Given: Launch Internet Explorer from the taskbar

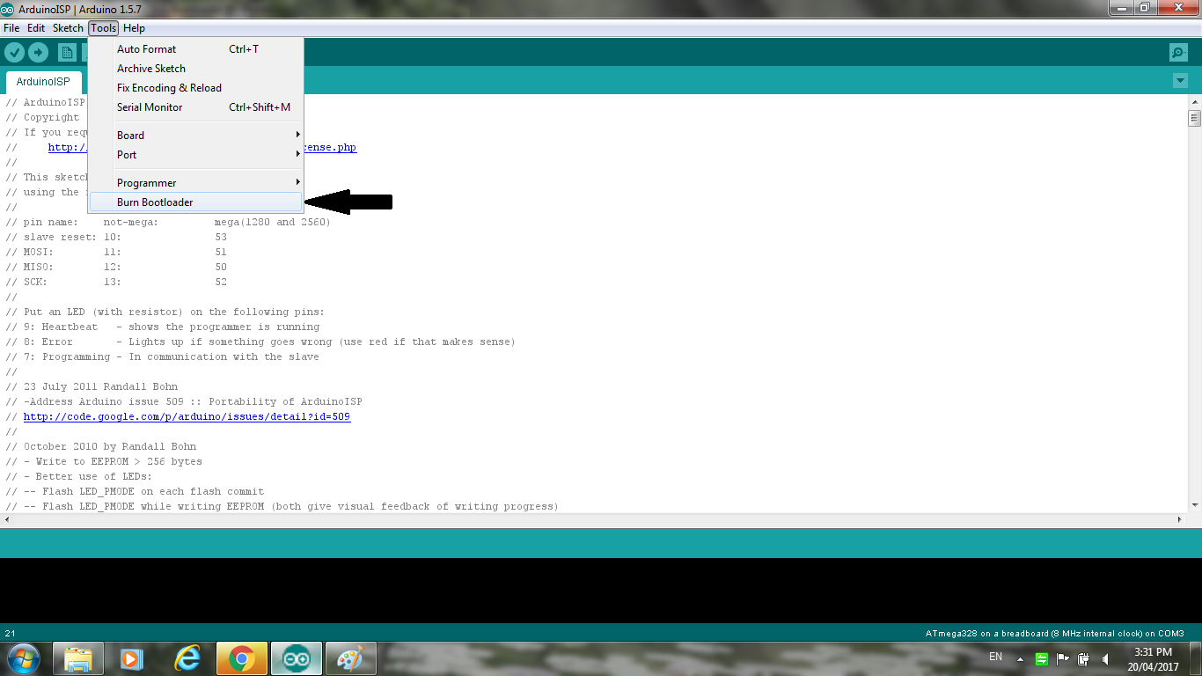Looking at the screenshot, I should point(187,658).
